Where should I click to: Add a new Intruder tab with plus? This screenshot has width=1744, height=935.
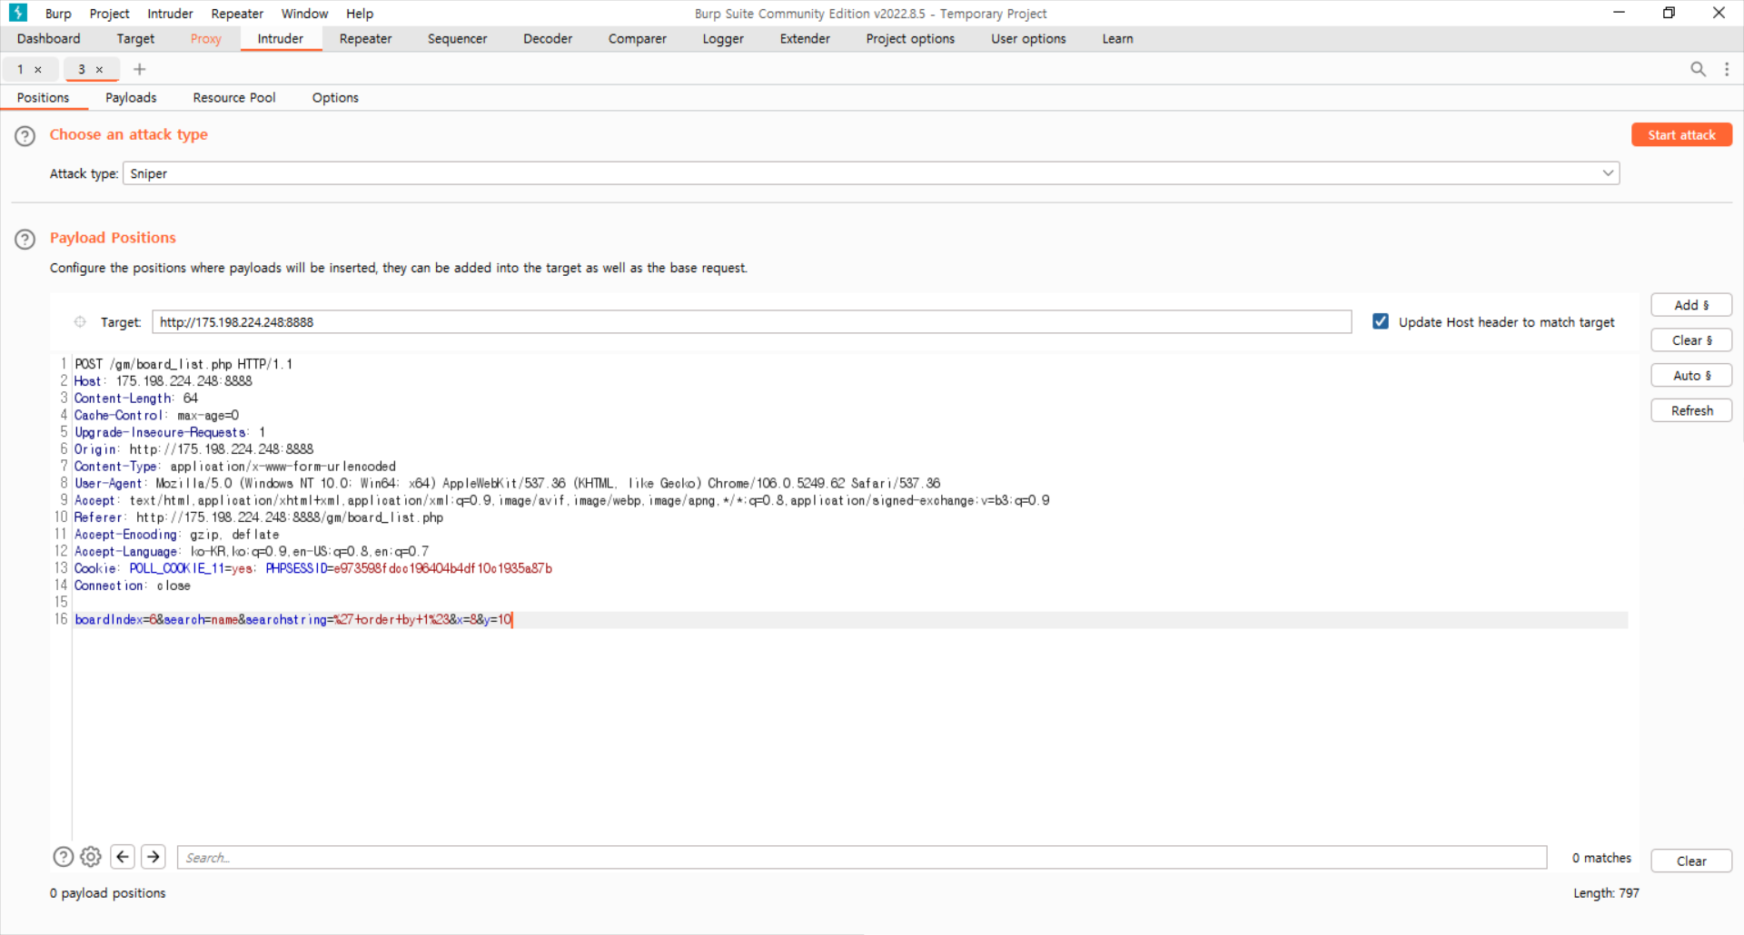click(139, 69)
